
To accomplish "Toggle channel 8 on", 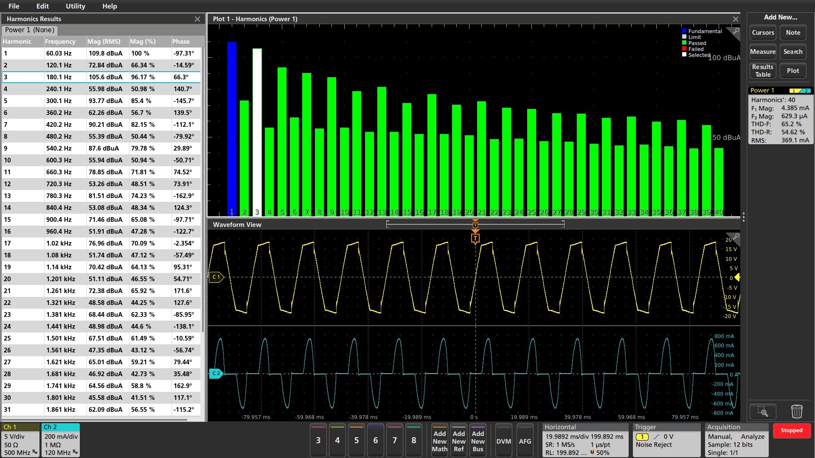I will pyautogui.click(x=413, y=440).
